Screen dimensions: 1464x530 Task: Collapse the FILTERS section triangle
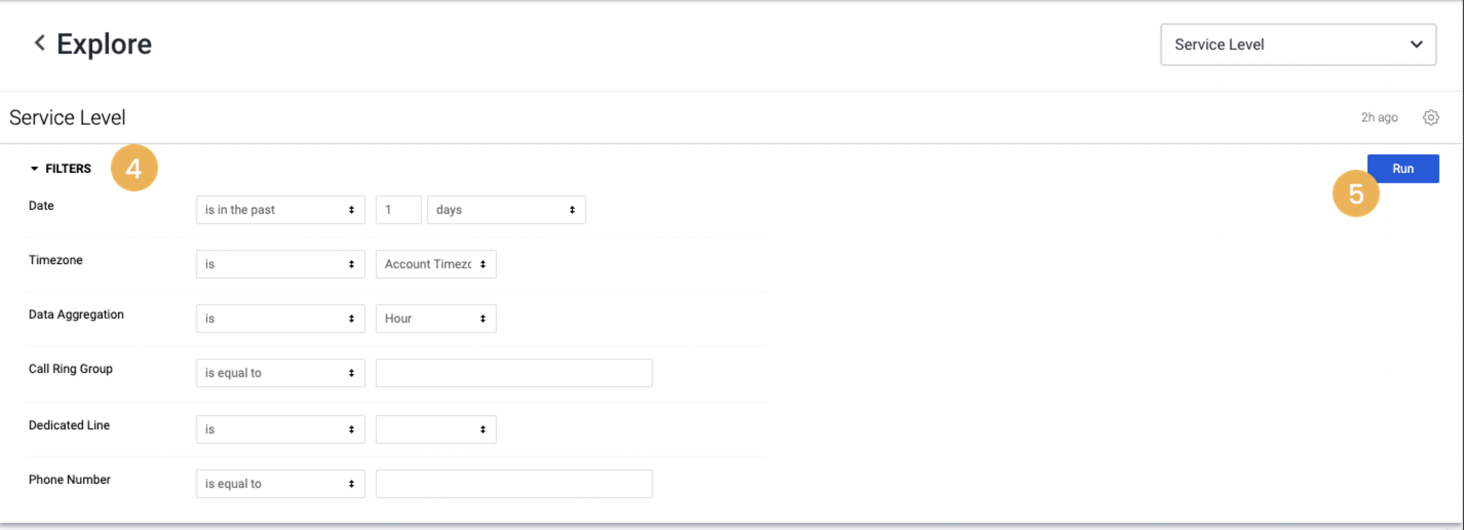(x=35, y=168)
